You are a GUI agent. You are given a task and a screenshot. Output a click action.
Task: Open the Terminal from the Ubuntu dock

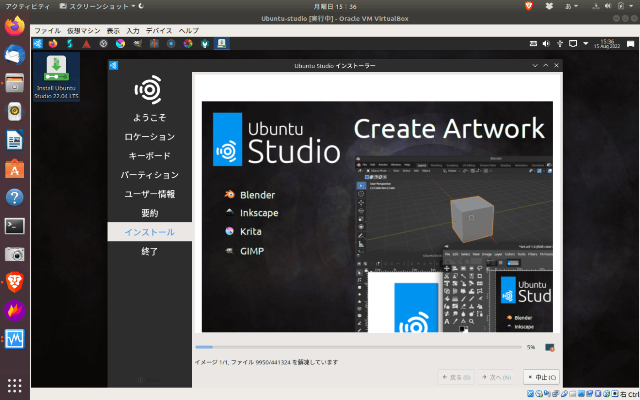pyautogui.click(x=15, y=226)
